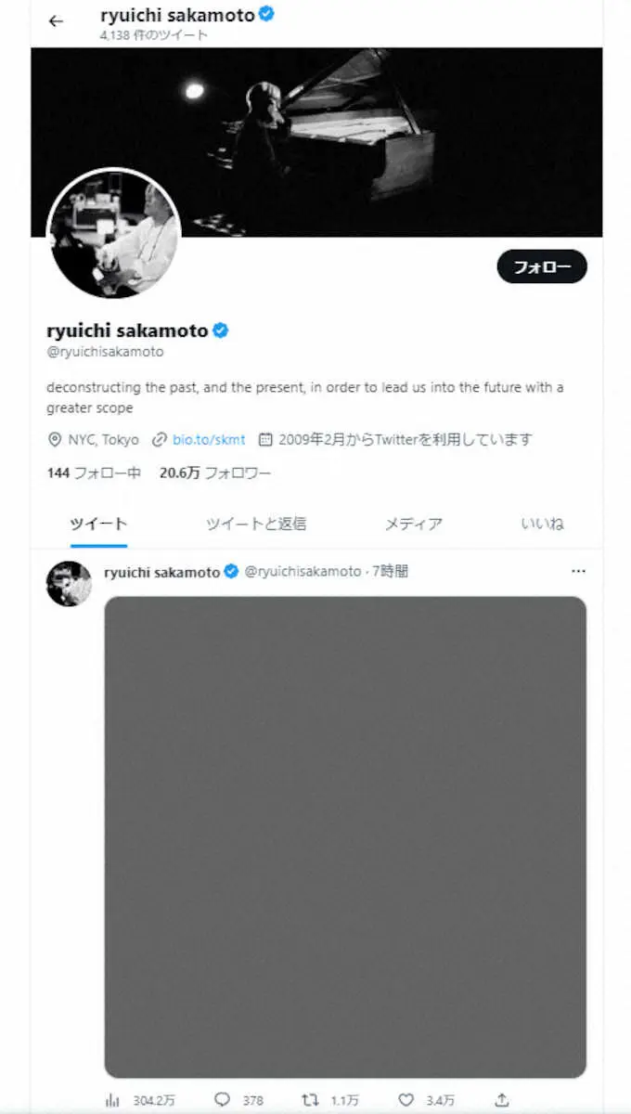The height and width of the screenshot is (1114, 631).
Task: Click the reply speech bubble icon
Action: click(x=222, y=1100)
